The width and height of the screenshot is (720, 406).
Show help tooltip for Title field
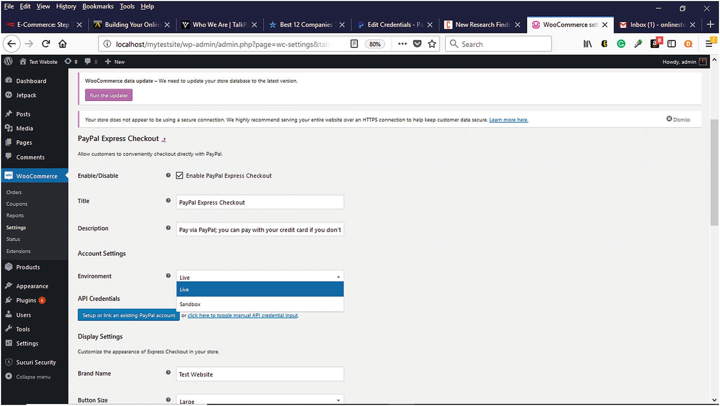point(168,200)
